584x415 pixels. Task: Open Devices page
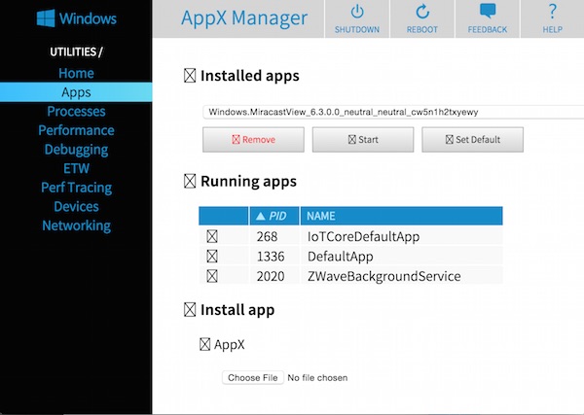(x=76, y=206)
